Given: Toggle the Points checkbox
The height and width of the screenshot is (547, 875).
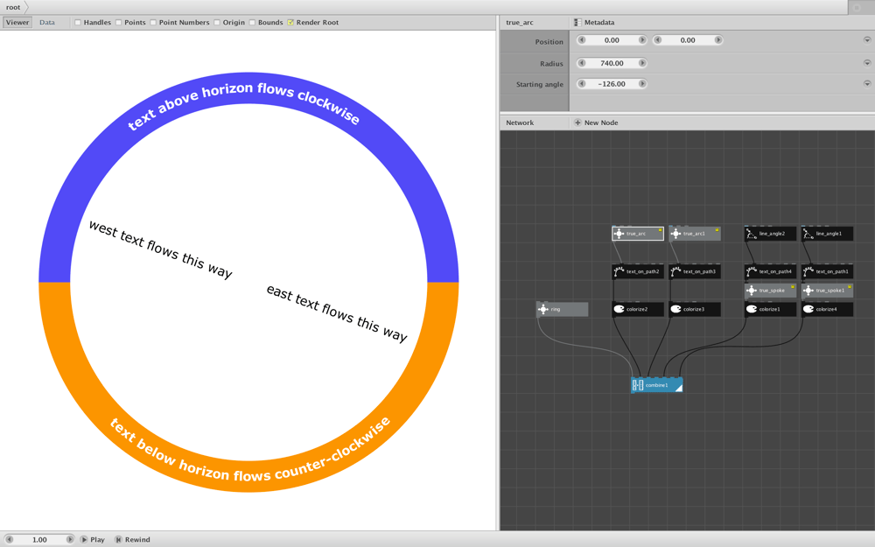Looking at the screenshot, I should point(118,23).
